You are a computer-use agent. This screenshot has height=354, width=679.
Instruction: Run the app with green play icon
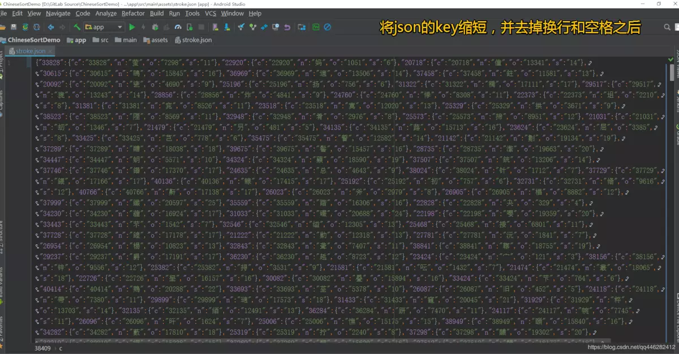[132, 27]
